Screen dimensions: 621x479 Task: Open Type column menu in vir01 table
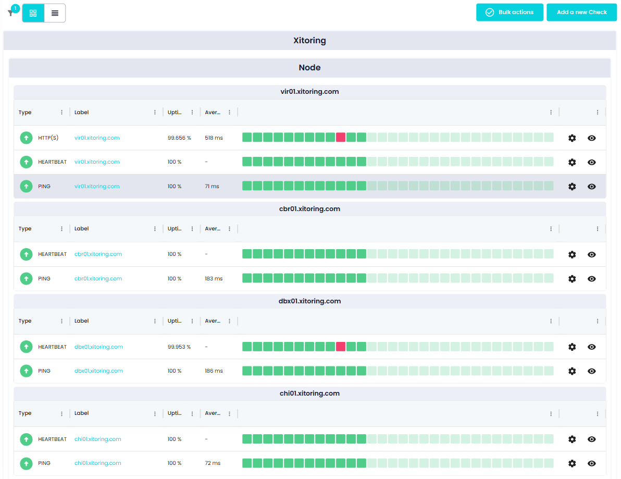(x=62, y=113)
